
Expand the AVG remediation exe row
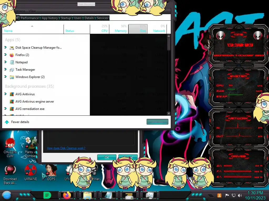click(x=6, y=109)
